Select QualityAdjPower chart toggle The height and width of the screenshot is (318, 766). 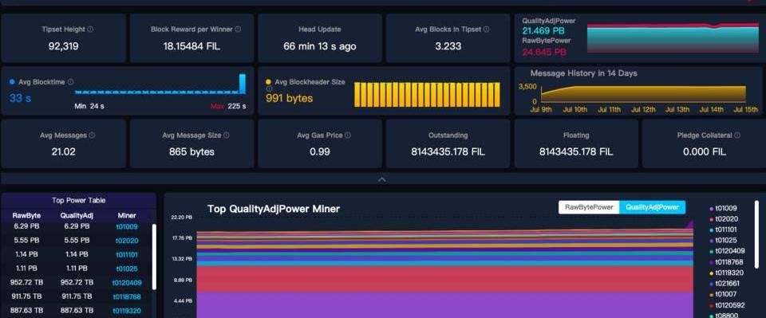point(652,207)
